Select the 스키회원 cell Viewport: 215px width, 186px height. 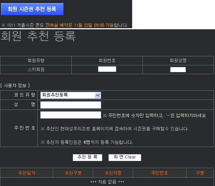(36, 70)
